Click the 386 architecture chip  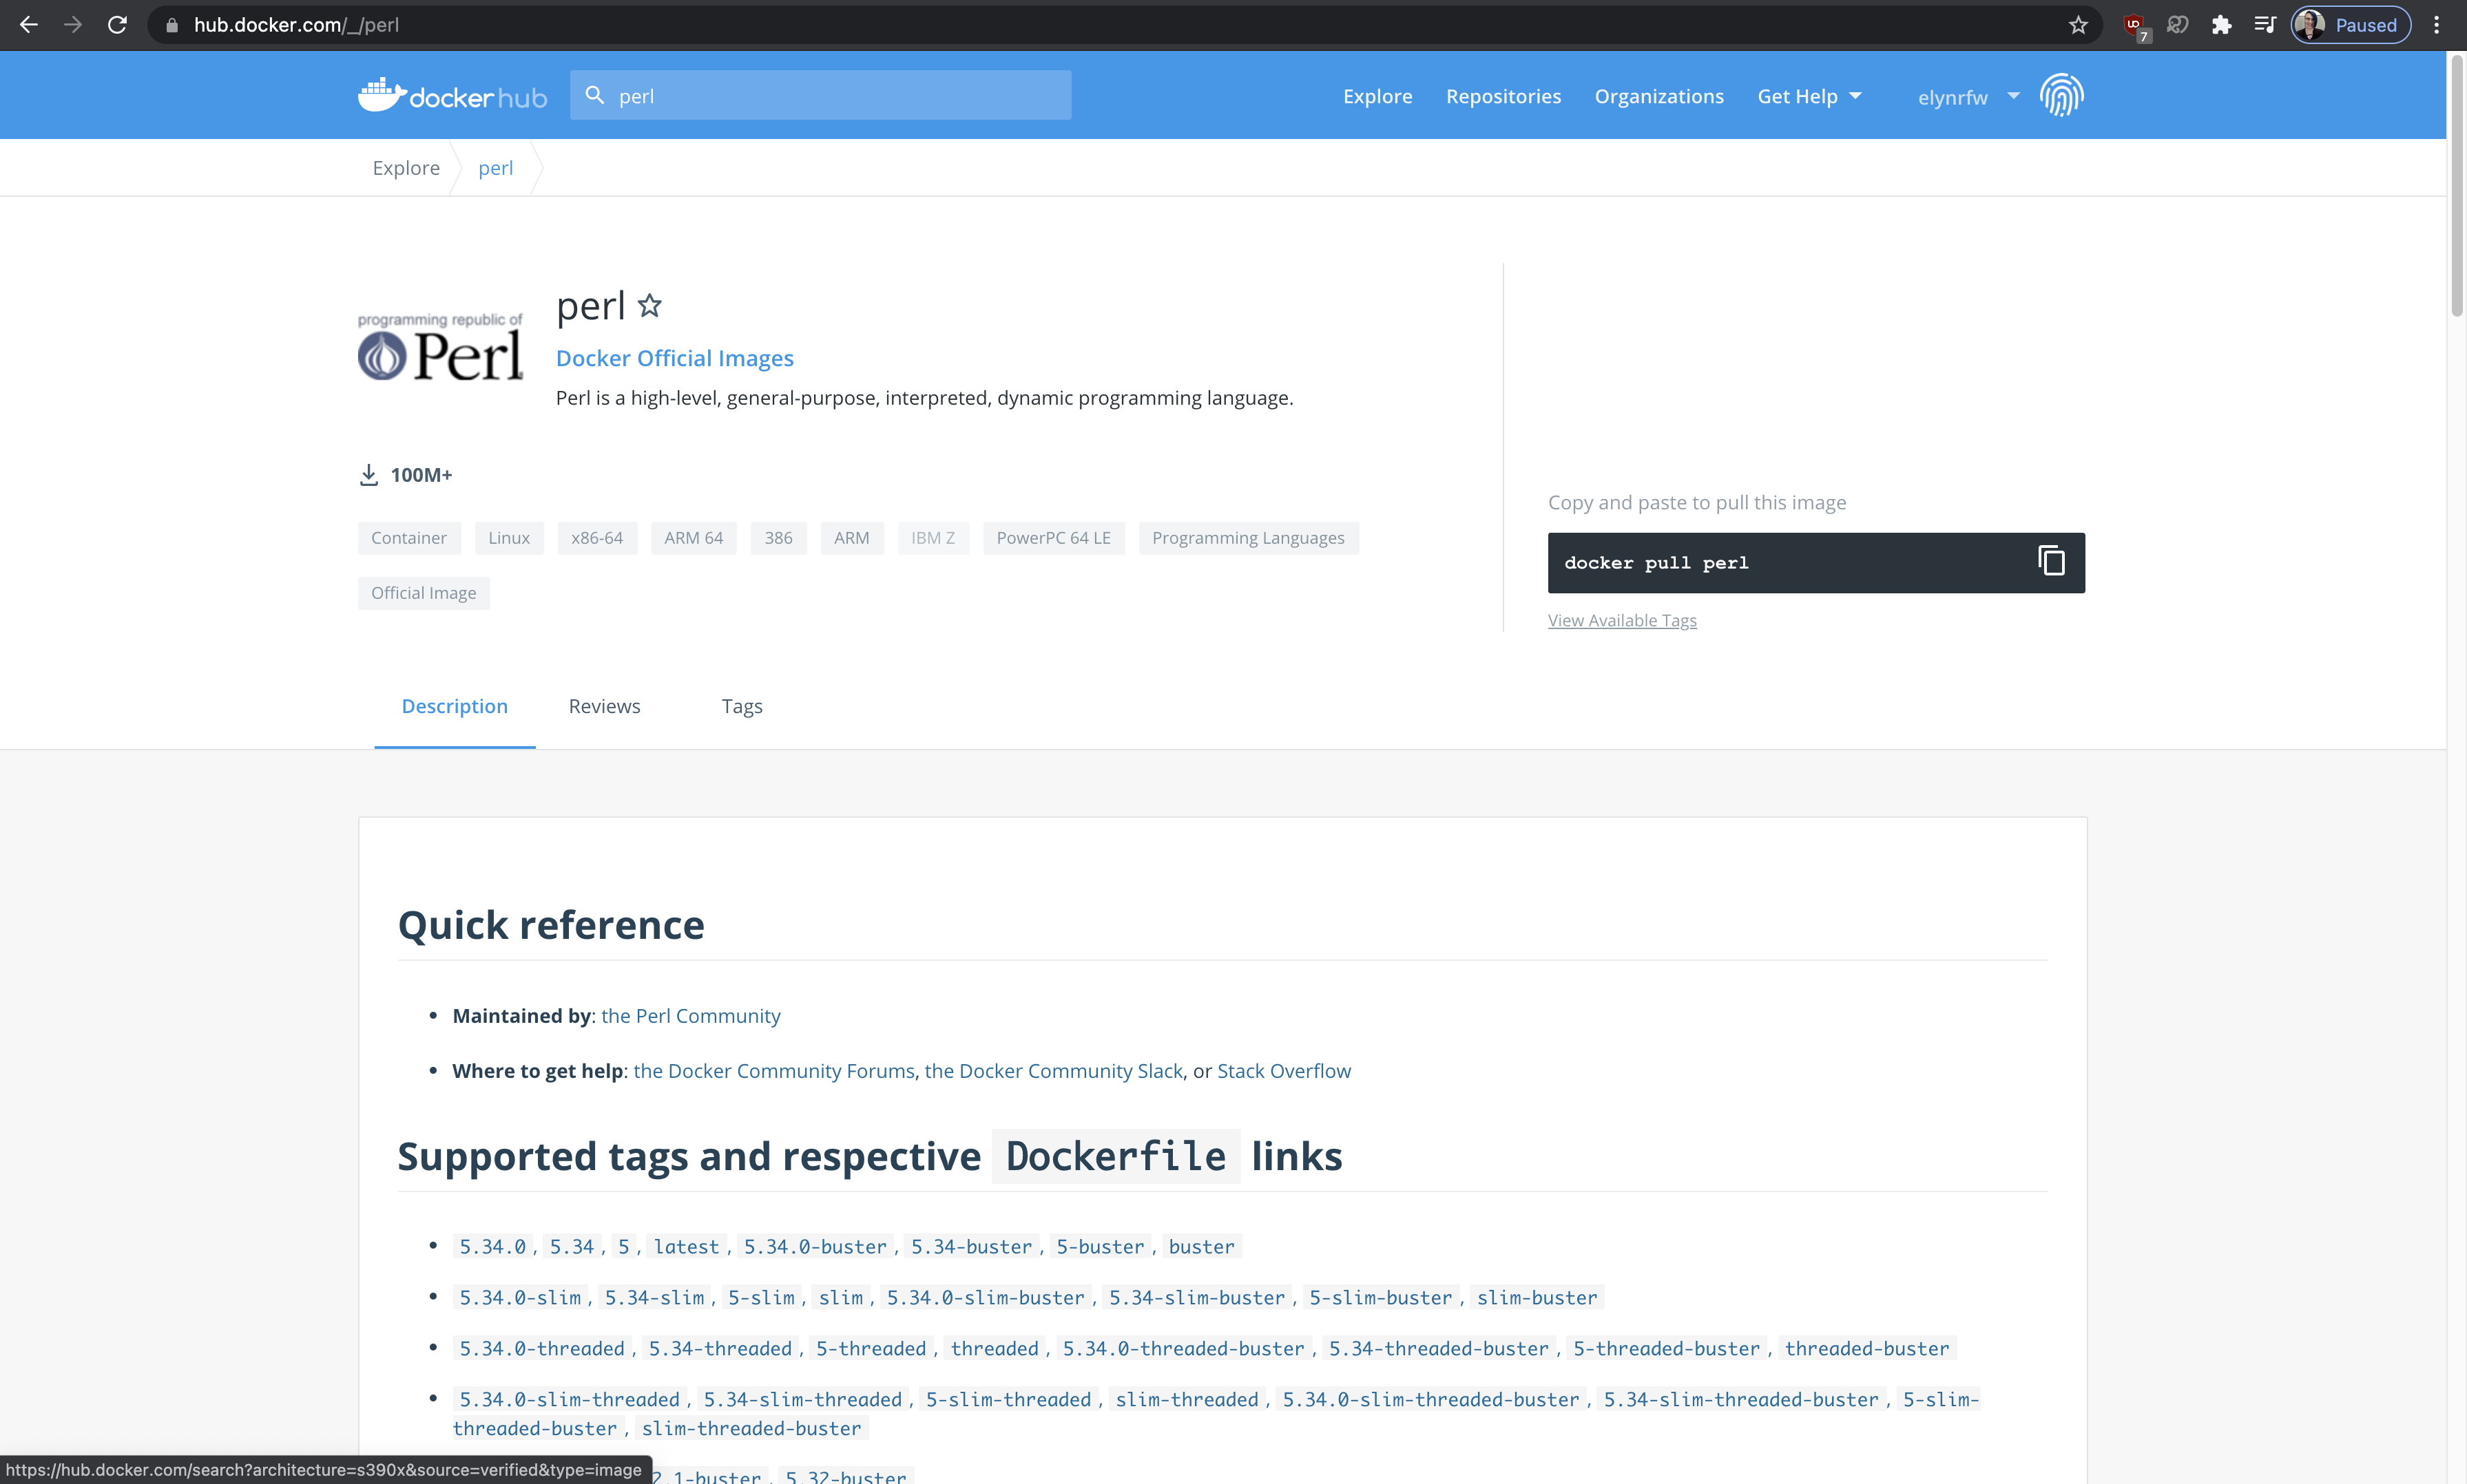pos(778,538)
